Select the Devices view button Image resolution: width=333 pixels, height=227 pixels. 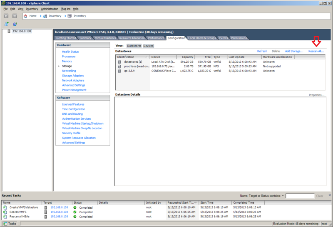click(x=148, y=46)
